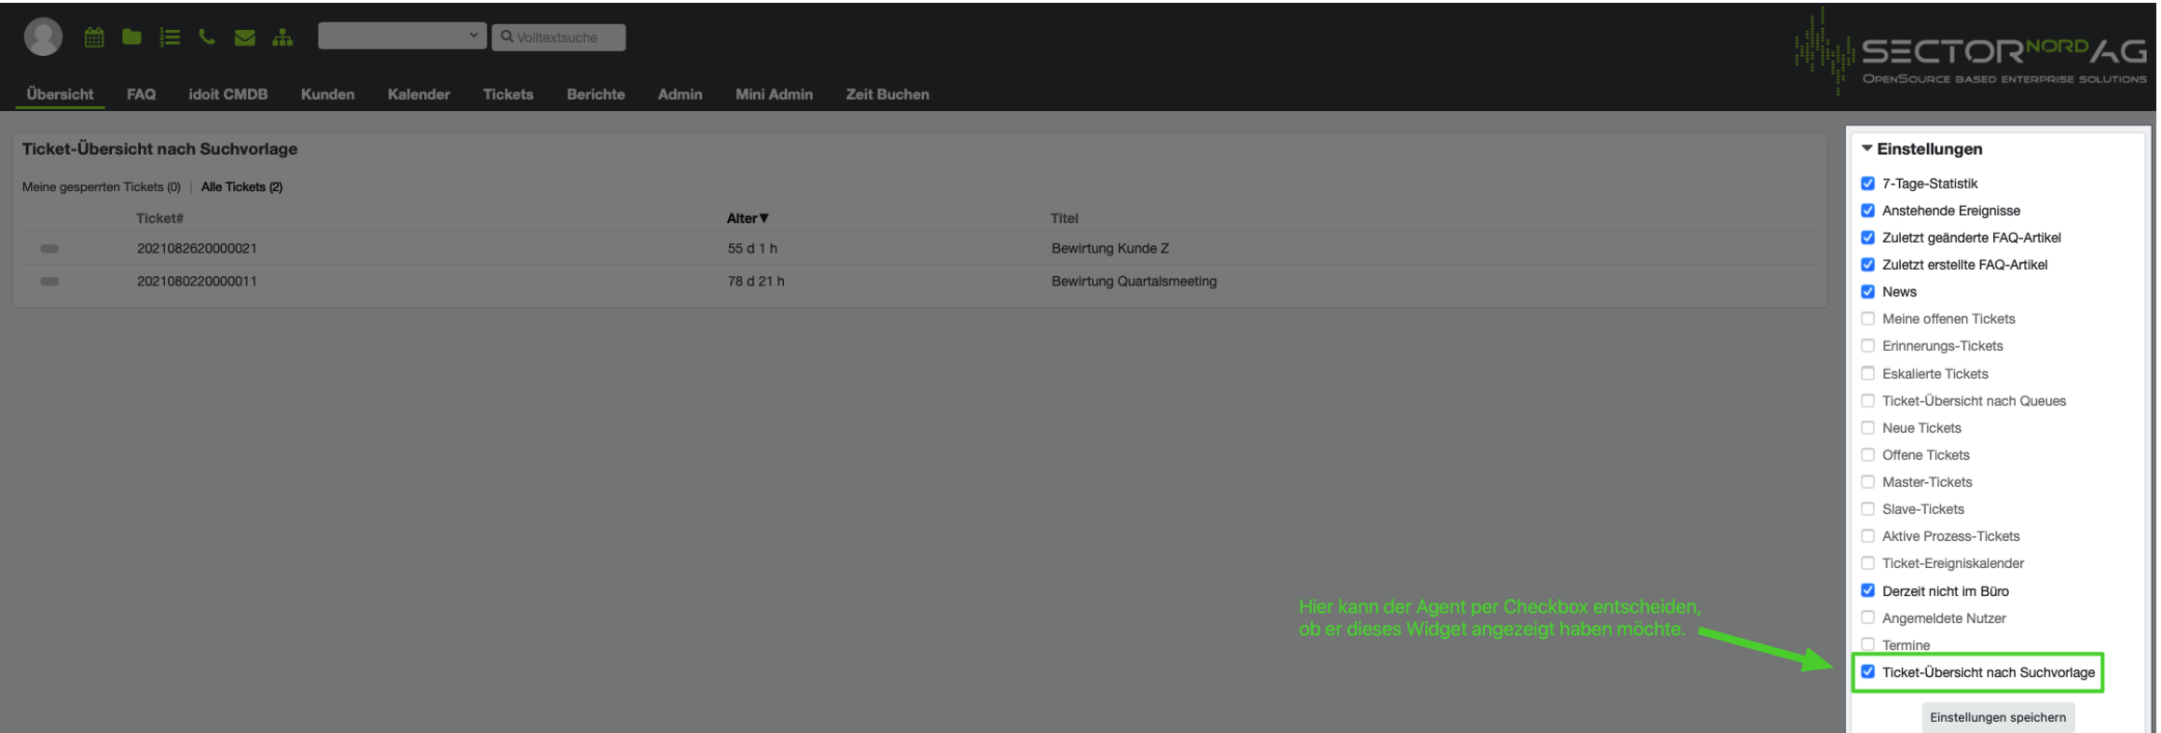
Task: Click the age value 78 d 21 h
Action: pos(756,281)
